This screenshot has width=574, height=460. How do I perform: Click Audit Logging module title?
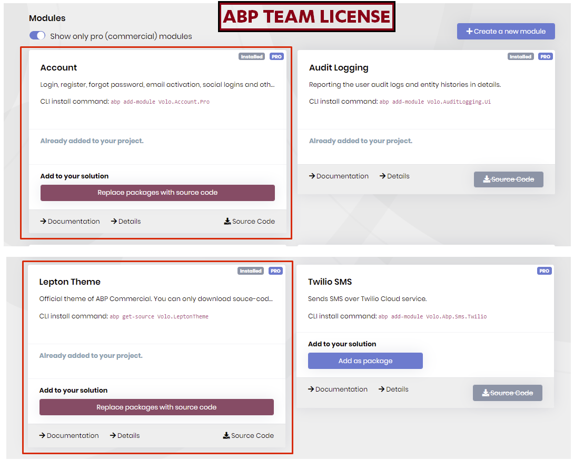pyautogui.click(x=339, y=68)
